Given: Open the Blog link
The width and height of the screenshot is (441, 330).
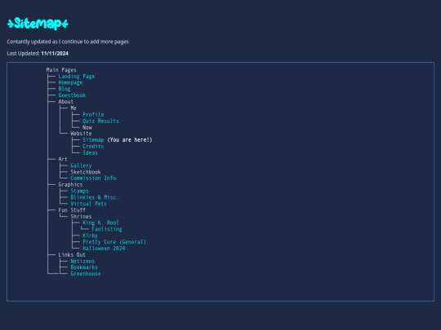Looking at the screenshot, I should tap(65, 89).
